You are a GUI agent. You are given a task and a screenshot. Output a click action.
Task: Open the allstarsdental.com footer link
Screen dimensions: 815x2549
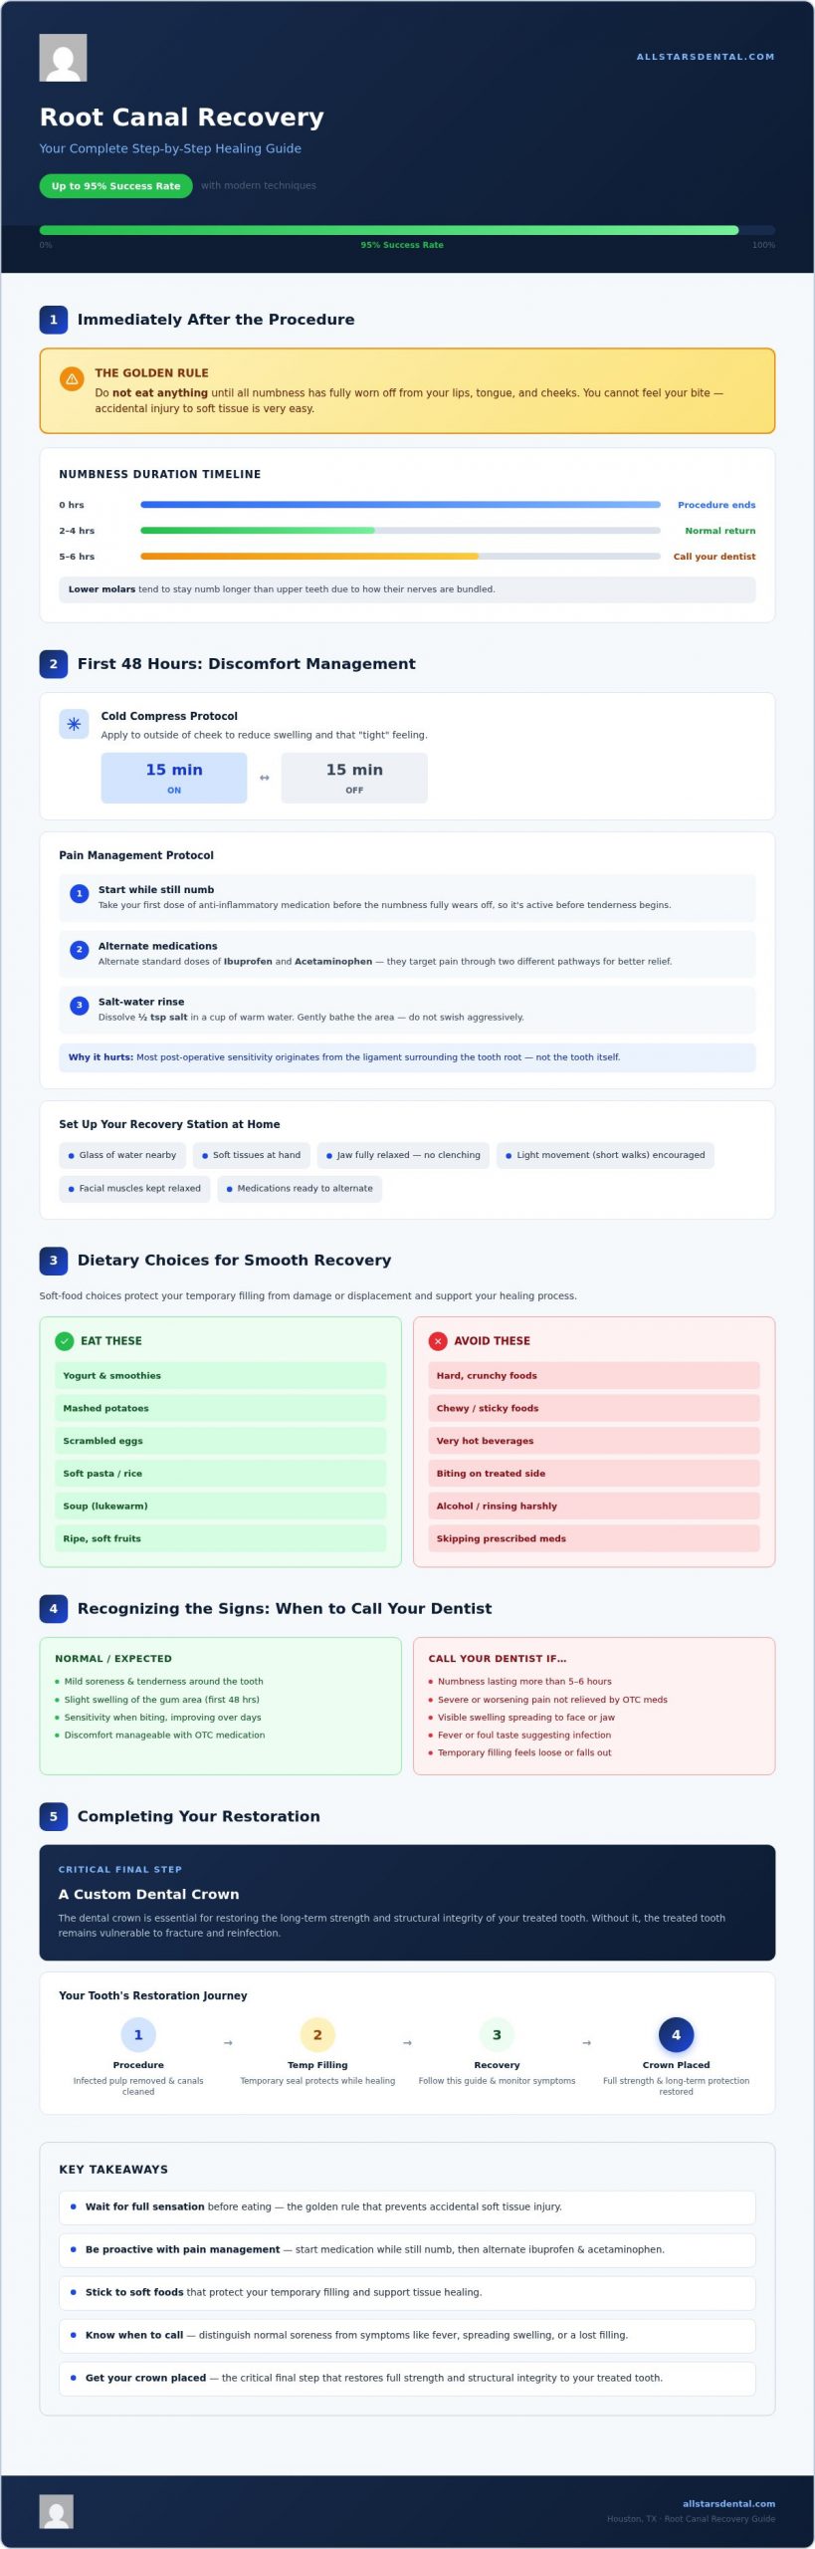728,2503
